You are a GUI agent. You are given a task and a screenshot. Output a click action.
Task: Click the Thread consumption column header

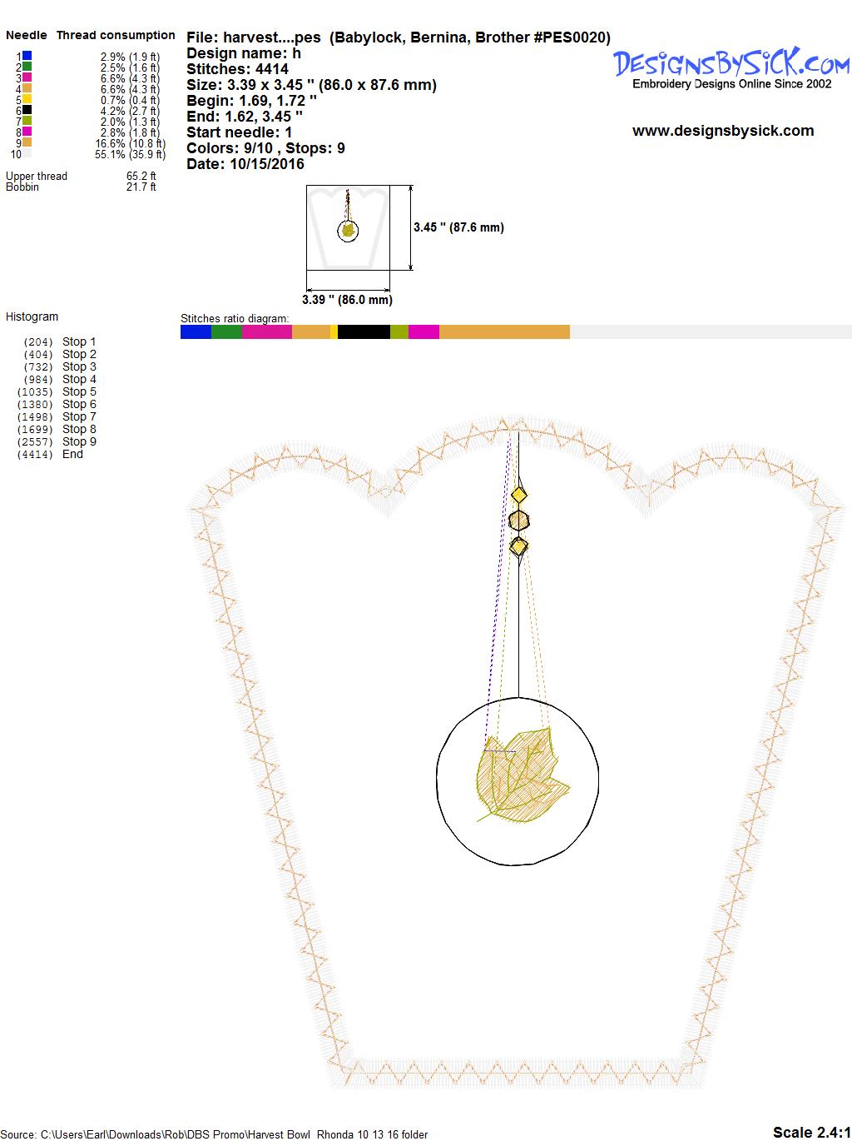pyautogui.click(x=116, y=35)
